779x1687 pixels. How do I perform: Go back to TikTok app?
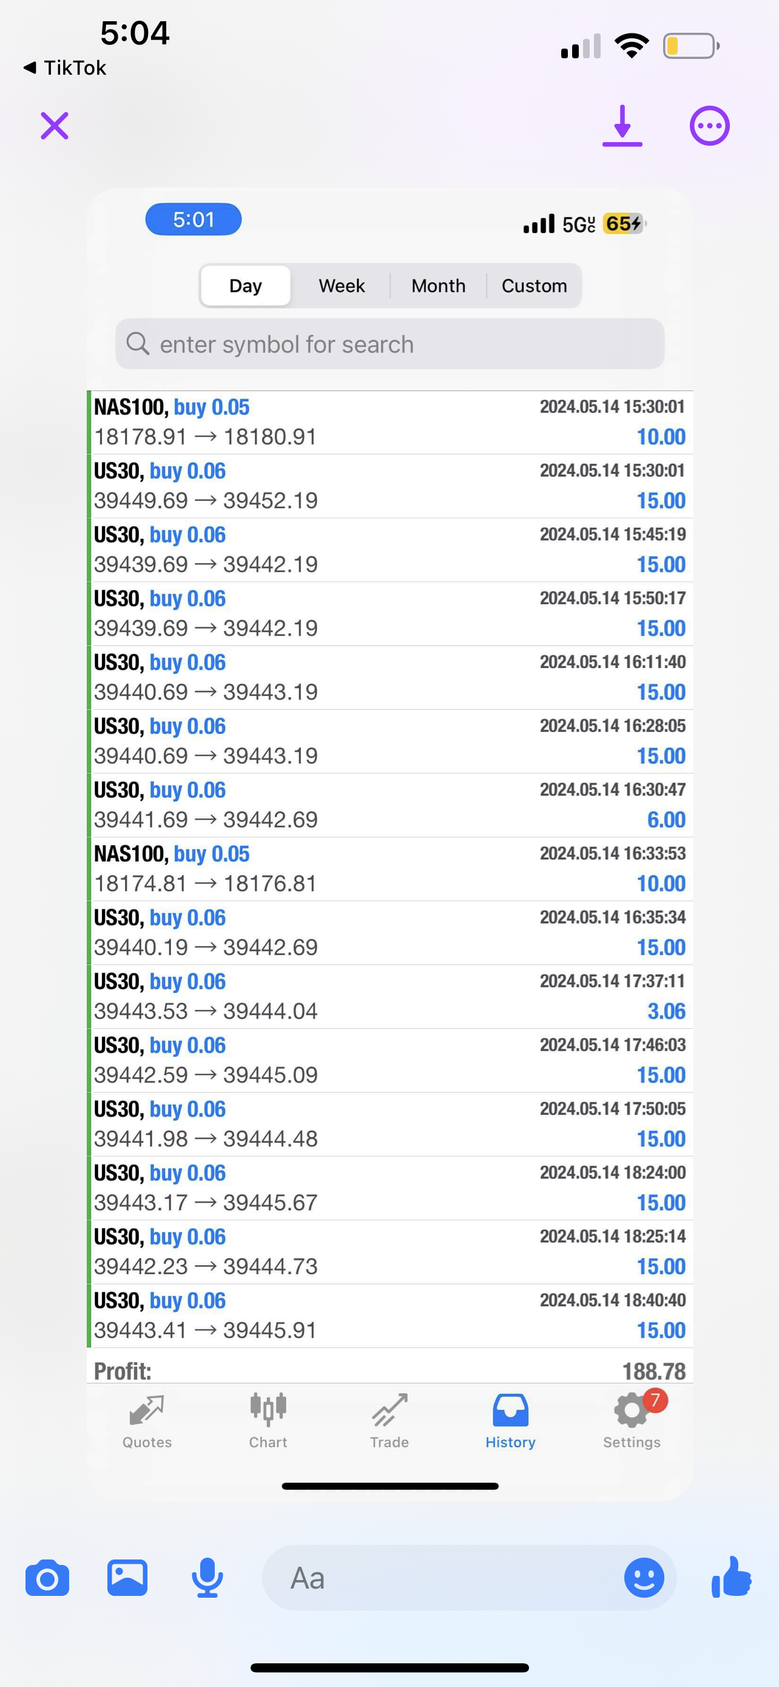(65, 67)
